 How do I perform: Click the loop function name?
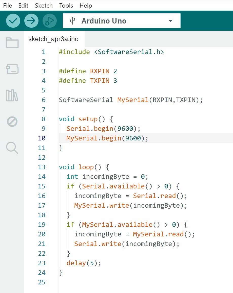(x=86, y=167)
